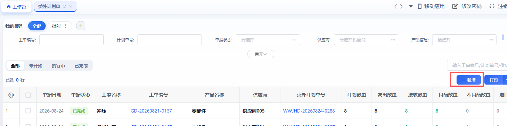Open the 打印 button dropdown arrow
This screenshot has width=507, height=126.
coord(506,80)
